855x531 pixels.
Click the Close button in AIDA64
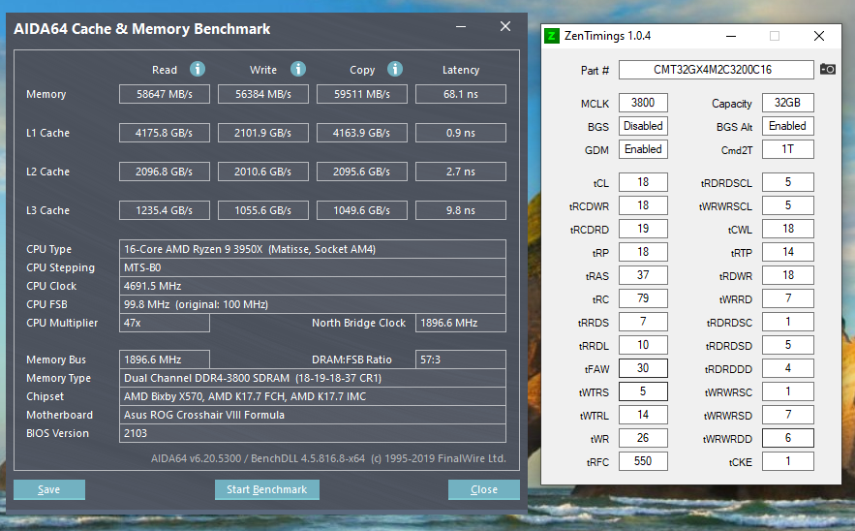pyautogui.click(x=484, y=489)
